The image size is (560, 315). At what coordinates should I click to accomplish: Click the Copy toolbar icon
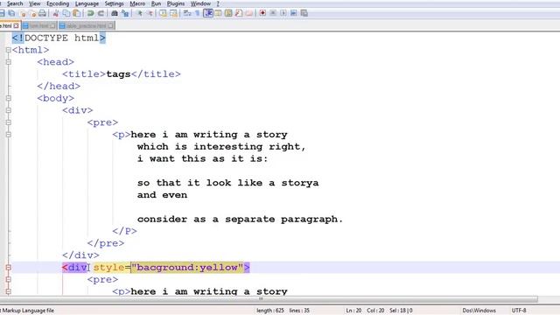pyautogui.click(x=66, y=13)
